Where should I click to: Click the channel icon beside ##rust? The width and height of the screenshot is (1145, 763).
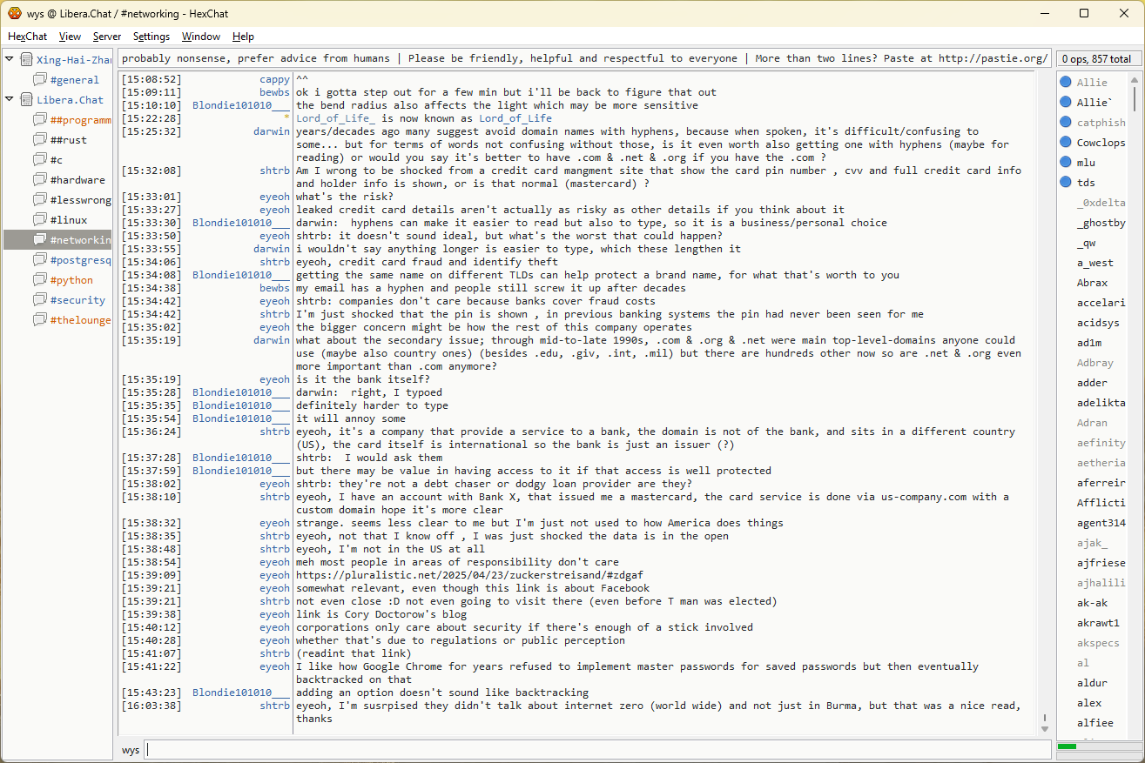point(40,140)
